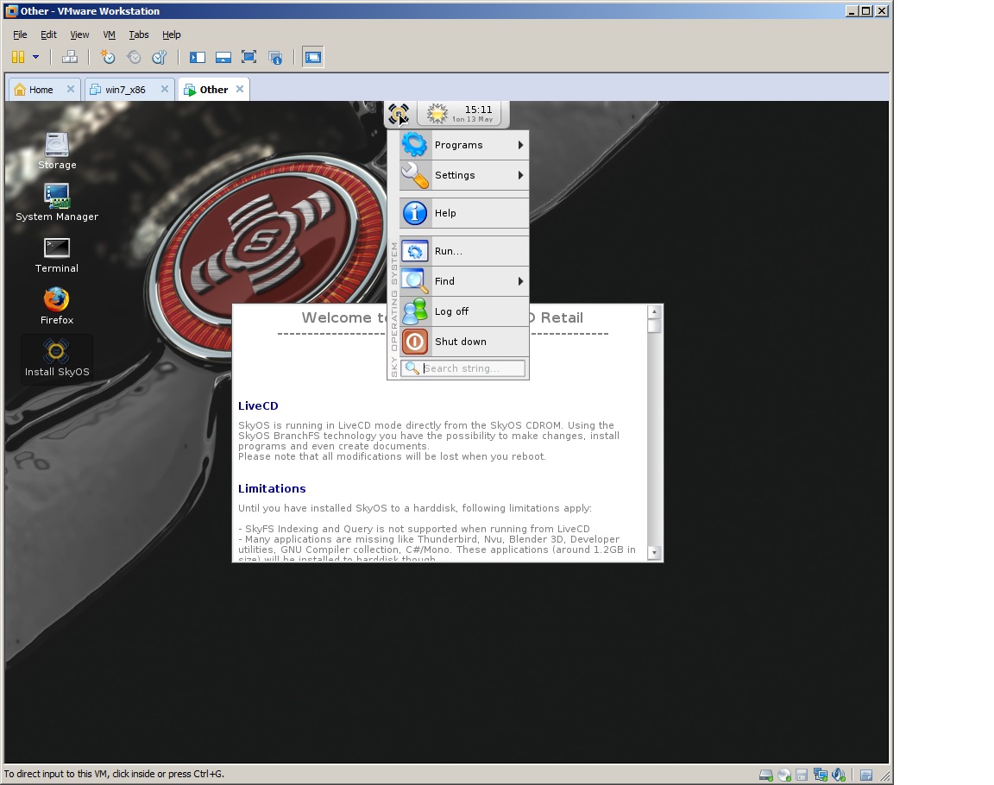
Task: Click the welcome window's scroll down arrow
Action: click(654, 552)
